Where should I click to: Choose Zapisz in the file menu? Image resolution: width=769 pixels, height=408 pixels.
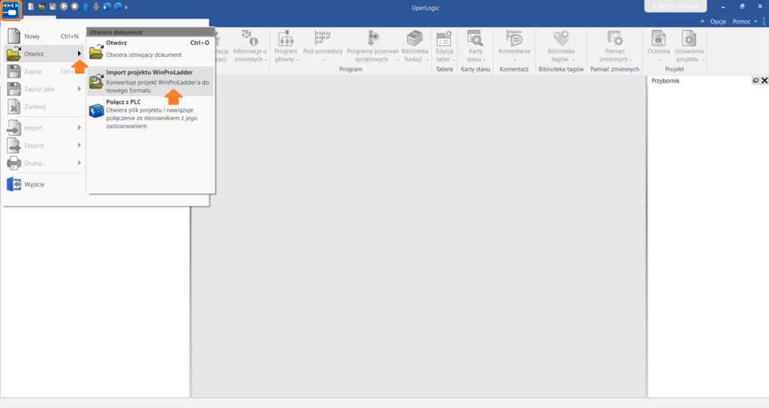click(44, 71)
